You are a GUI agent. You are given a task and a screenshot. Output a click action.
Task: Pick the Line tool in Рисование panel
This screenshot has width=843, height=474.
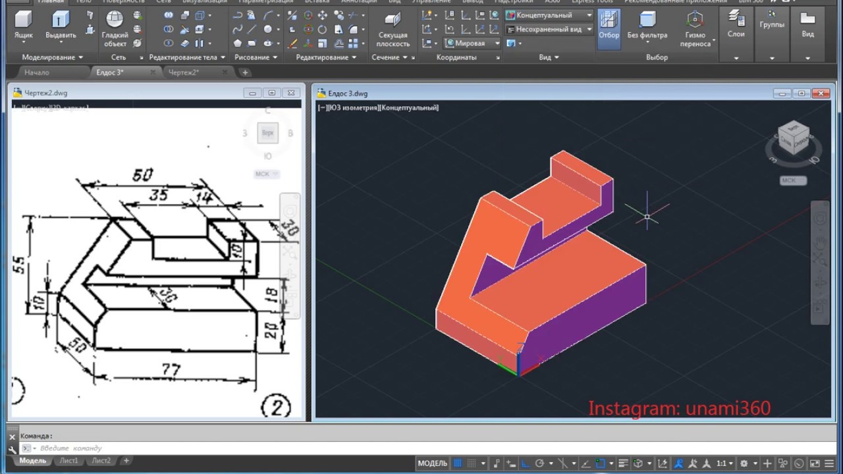(x=252, y=29)
